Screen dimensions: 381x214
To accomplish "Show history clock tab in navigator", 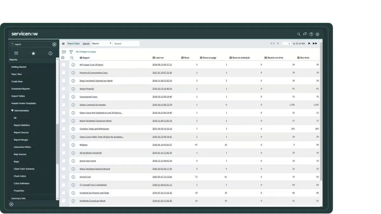I will pos(50,53).
